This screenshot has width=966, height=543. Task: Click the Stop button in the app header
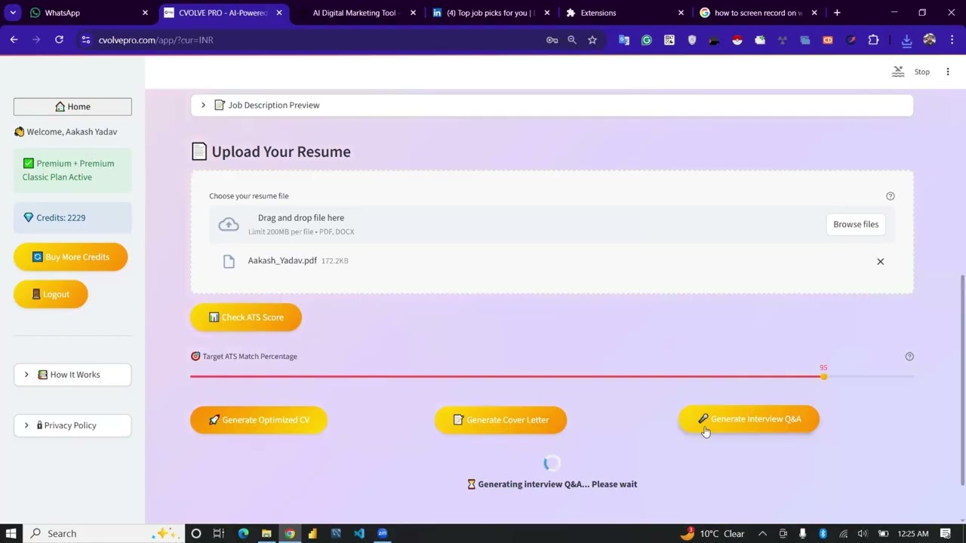pyautogui.click(x=922, y=72)
